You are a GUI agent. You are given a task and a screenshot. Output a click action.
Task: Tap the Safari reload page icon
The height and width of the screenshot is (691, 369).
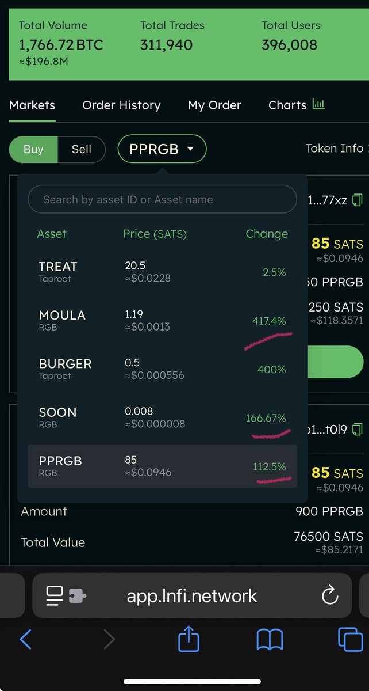point(330,596)
